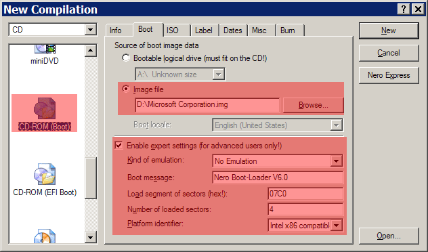Select the CD-ROM (Boot) compilation icon

(x=45, y=114)
